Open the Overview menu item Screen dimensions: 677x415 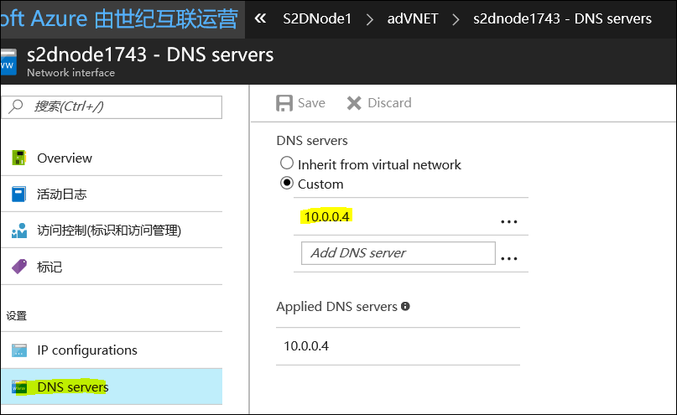(65, 158)
